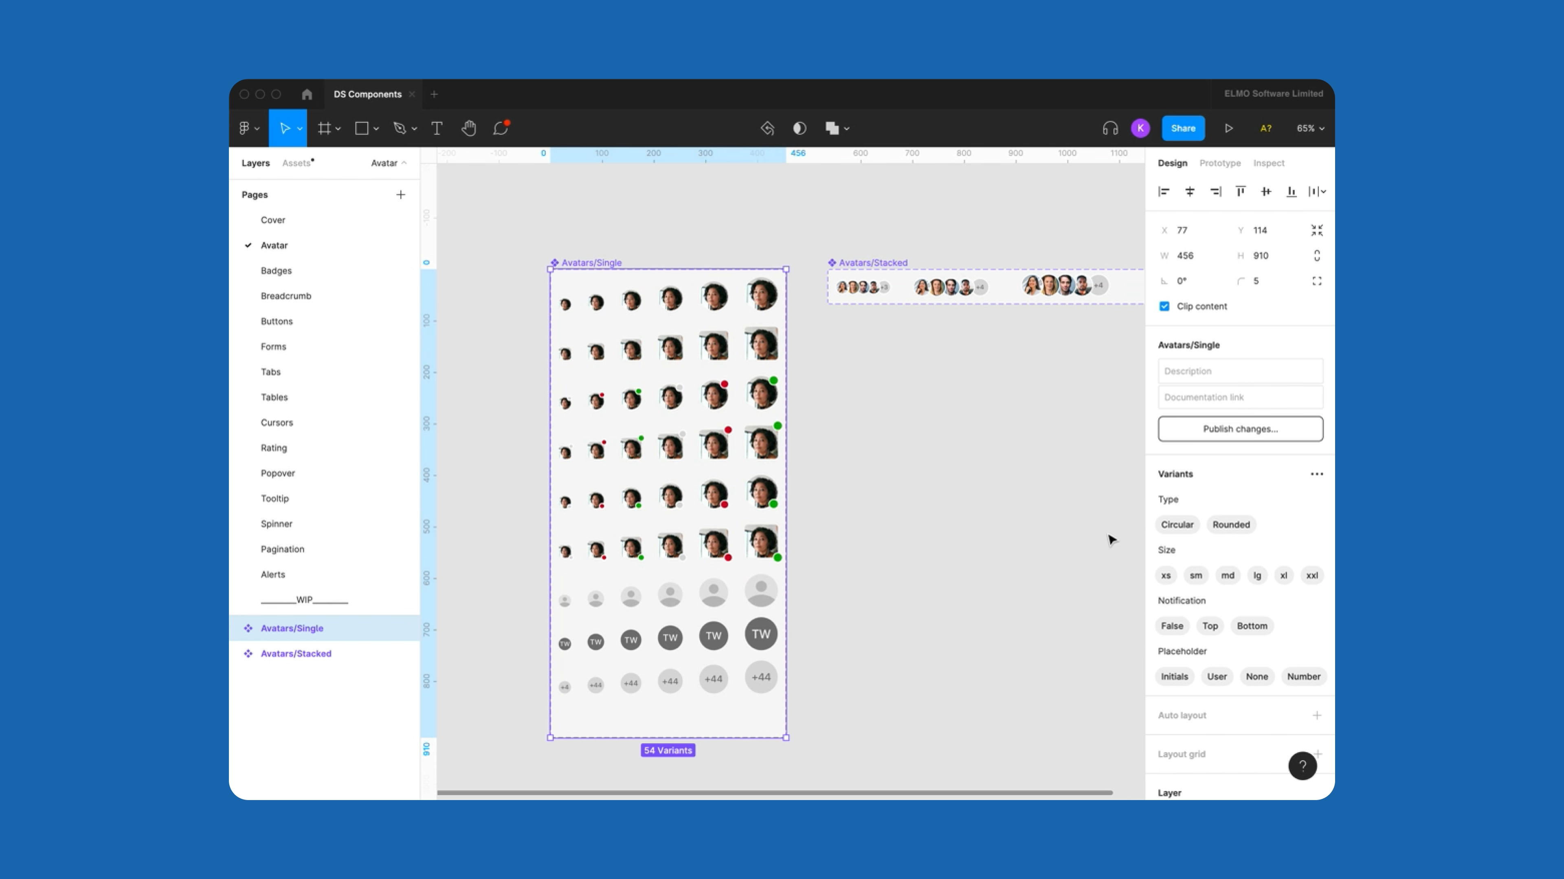Click the horizontal canvas scrollbar
Screen dimensions: 1564x879
[775, 792]
